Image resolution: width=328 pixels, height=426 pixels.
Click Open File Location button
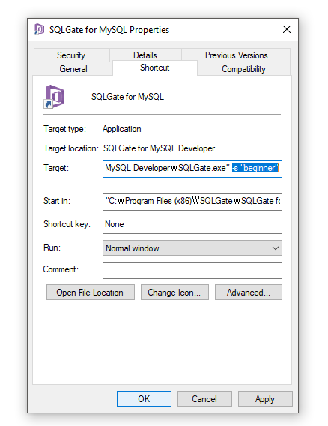click(91, 292)
